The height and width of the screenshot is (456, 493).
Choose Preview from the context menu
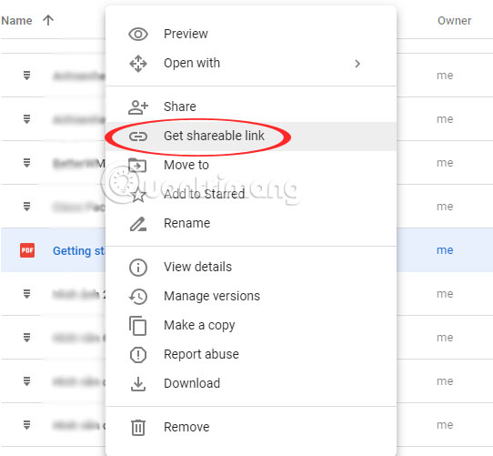[251, 34]
